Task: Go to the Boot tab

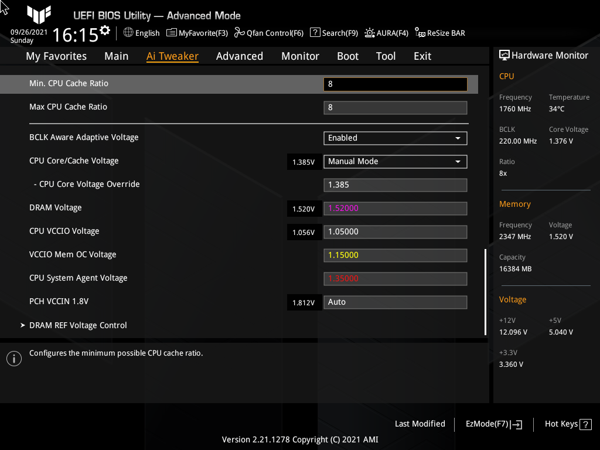Action: click(x=347, y=56)
